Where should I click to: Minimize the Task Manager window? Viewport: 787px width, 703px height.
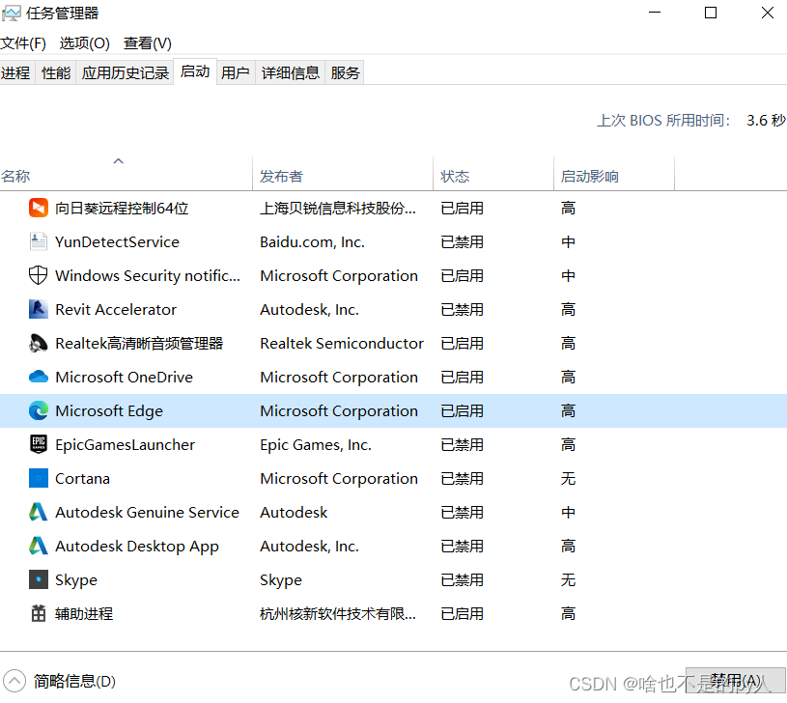point(655,13)
